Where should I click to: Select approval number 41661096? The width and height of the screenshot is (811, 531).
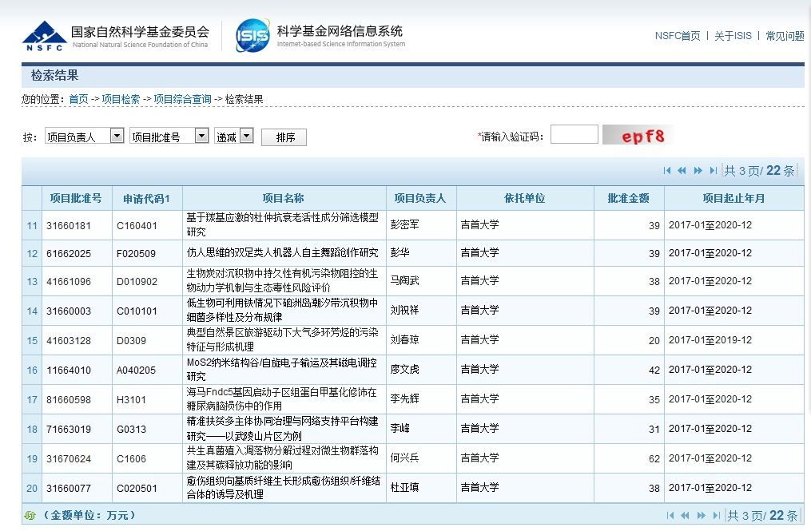click(x=68, y=281)
